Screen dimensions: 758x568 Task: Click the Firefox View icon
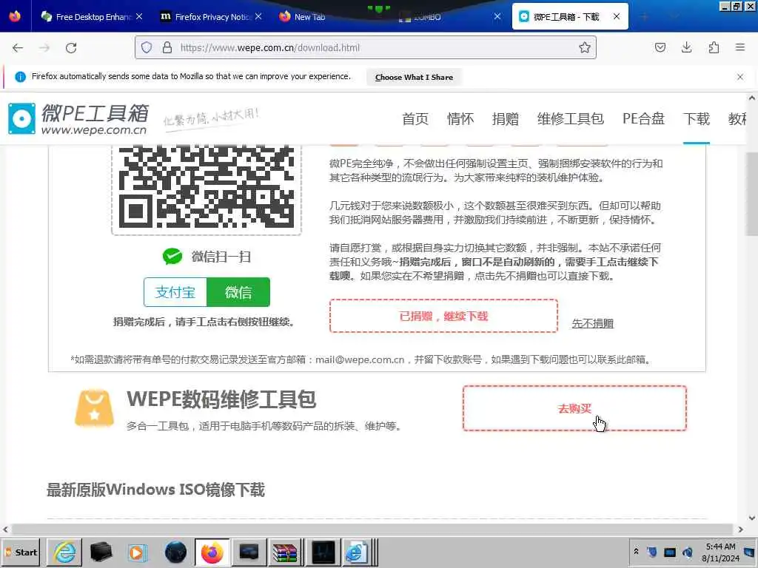tap(15, 16)
